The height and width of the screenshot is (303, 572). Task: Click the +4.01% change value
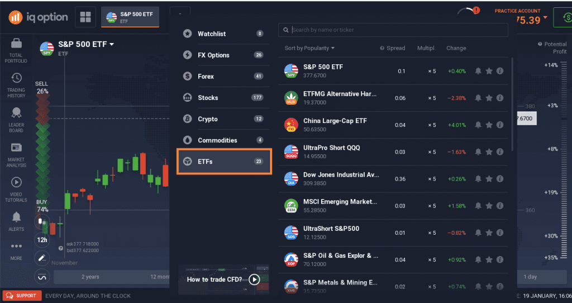coord(457,125)
